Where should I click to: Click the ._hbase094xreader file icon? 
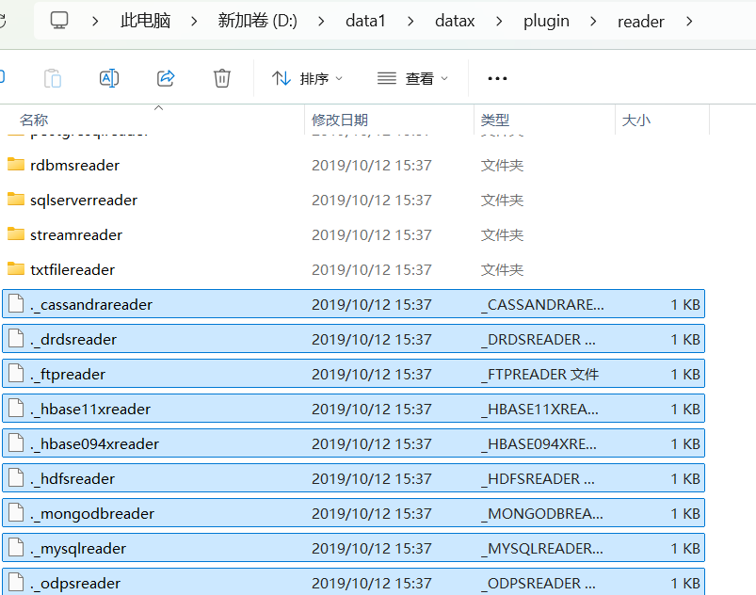(x=16, y=442)
